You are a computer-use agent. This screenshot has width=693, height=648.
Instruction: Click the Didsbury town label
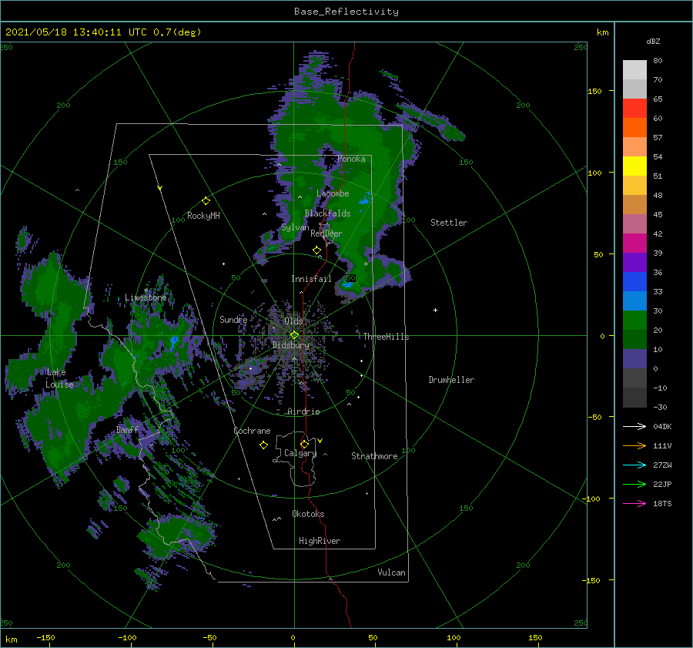point(290,345)
